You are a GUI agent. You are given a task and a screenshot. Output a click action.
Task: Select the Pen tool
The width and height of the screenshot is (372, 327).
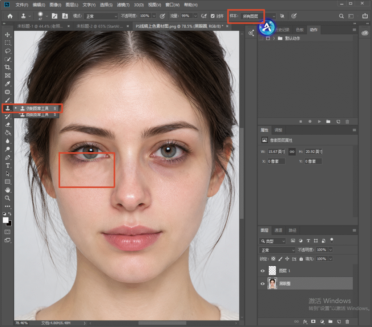[8, 158]
